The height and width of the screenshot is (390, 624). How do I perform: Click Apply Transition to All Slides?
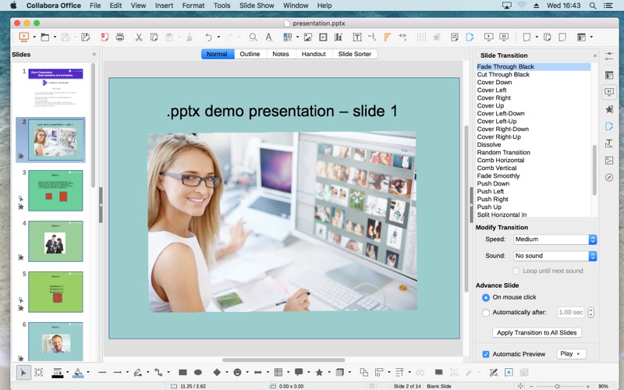point(537,333)
